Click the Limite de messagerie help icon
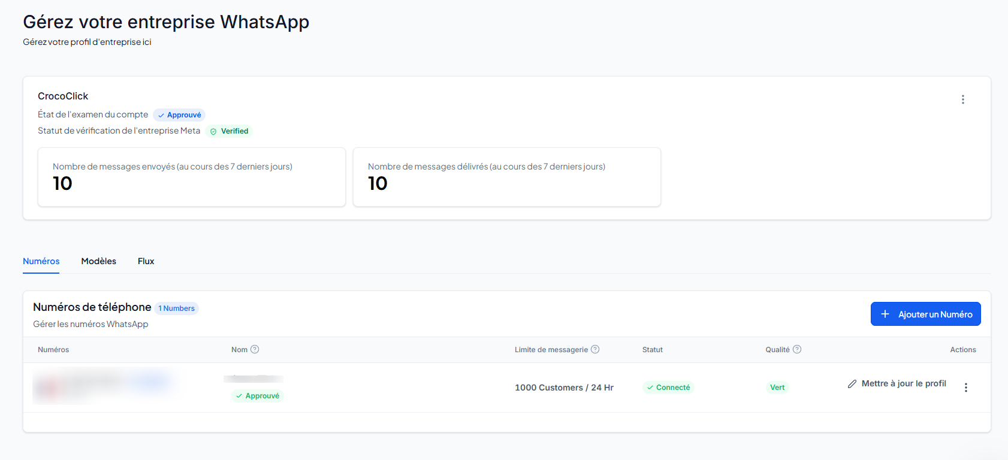This screenshot has width=1008, height=460. 595,349
